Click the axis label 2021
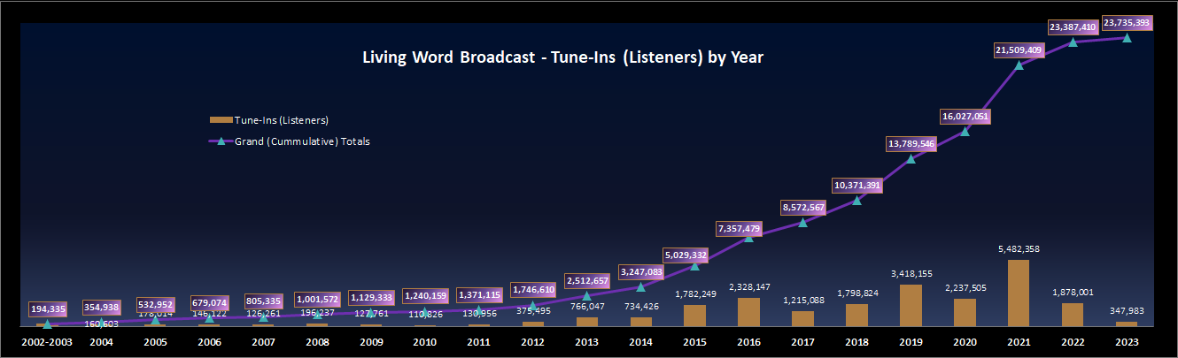This screenshot has width=1178, height=358. [x=1019, y=341]
